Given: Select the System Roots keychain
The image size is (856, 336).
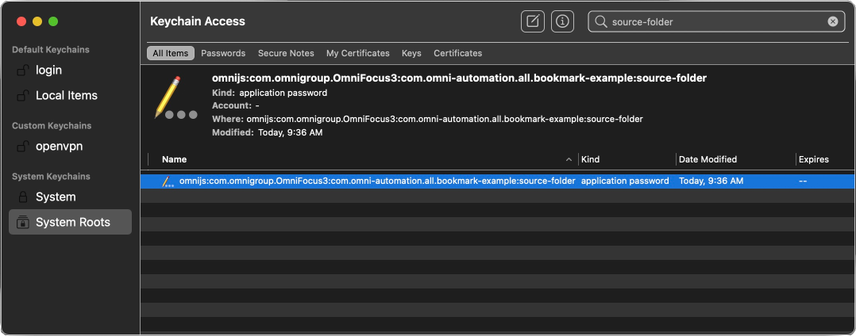Looking at the screenshot, I should pyautogui.click(x=70, y=222).
